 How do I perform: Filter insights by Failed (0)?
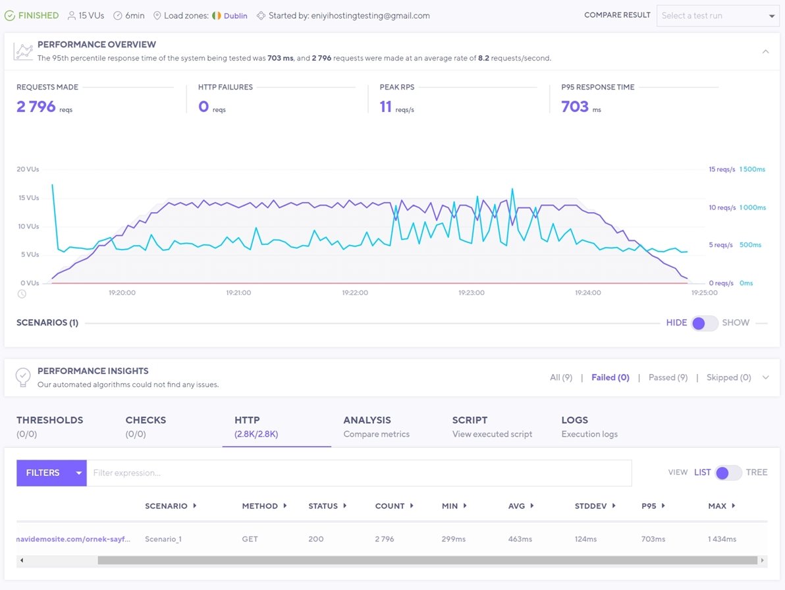[610, 377]
